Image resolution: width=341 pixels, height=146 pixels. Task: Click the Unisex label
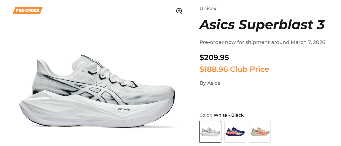[208, 9]
